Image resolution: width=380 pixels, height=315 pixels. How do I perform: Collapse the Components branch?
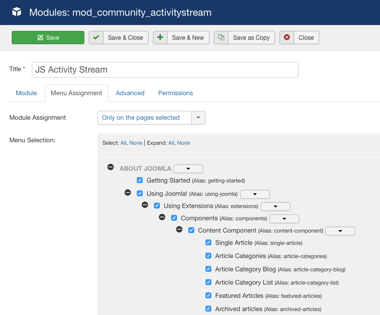(162, 217)
